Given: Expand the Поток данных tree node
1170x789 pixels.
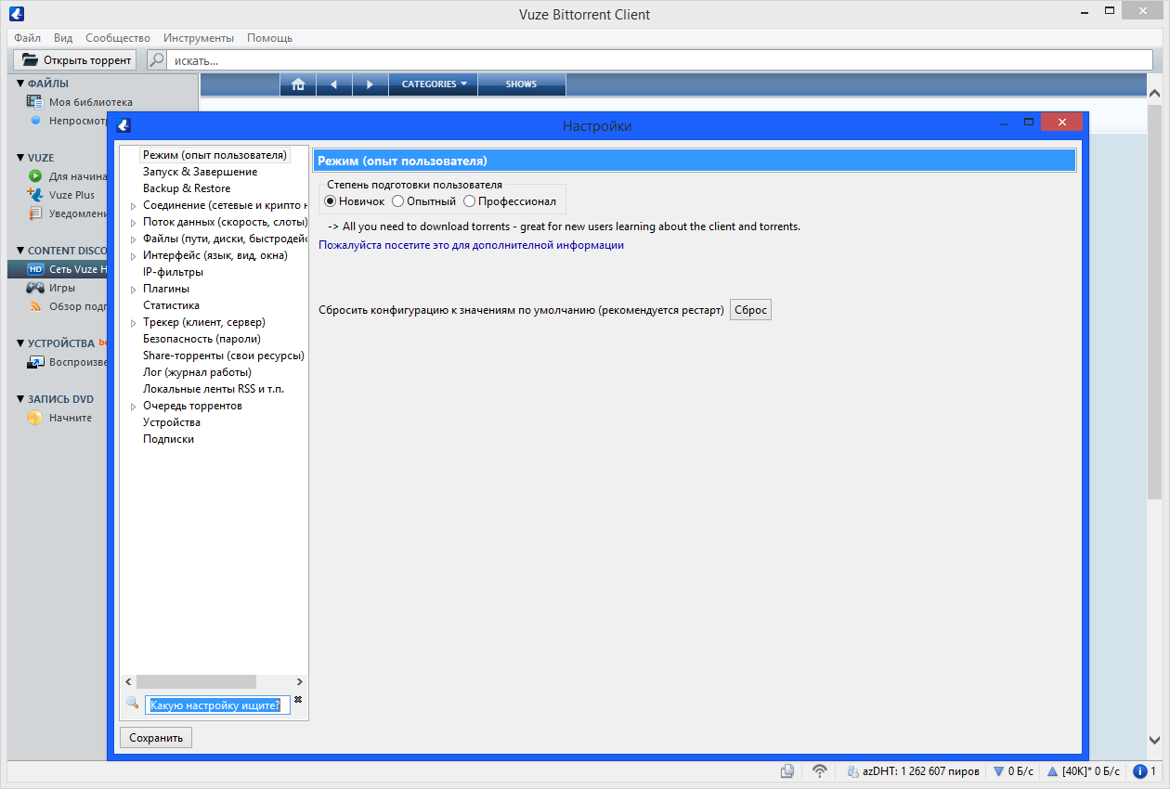Looking at the screenshot, I should (133, 222).
